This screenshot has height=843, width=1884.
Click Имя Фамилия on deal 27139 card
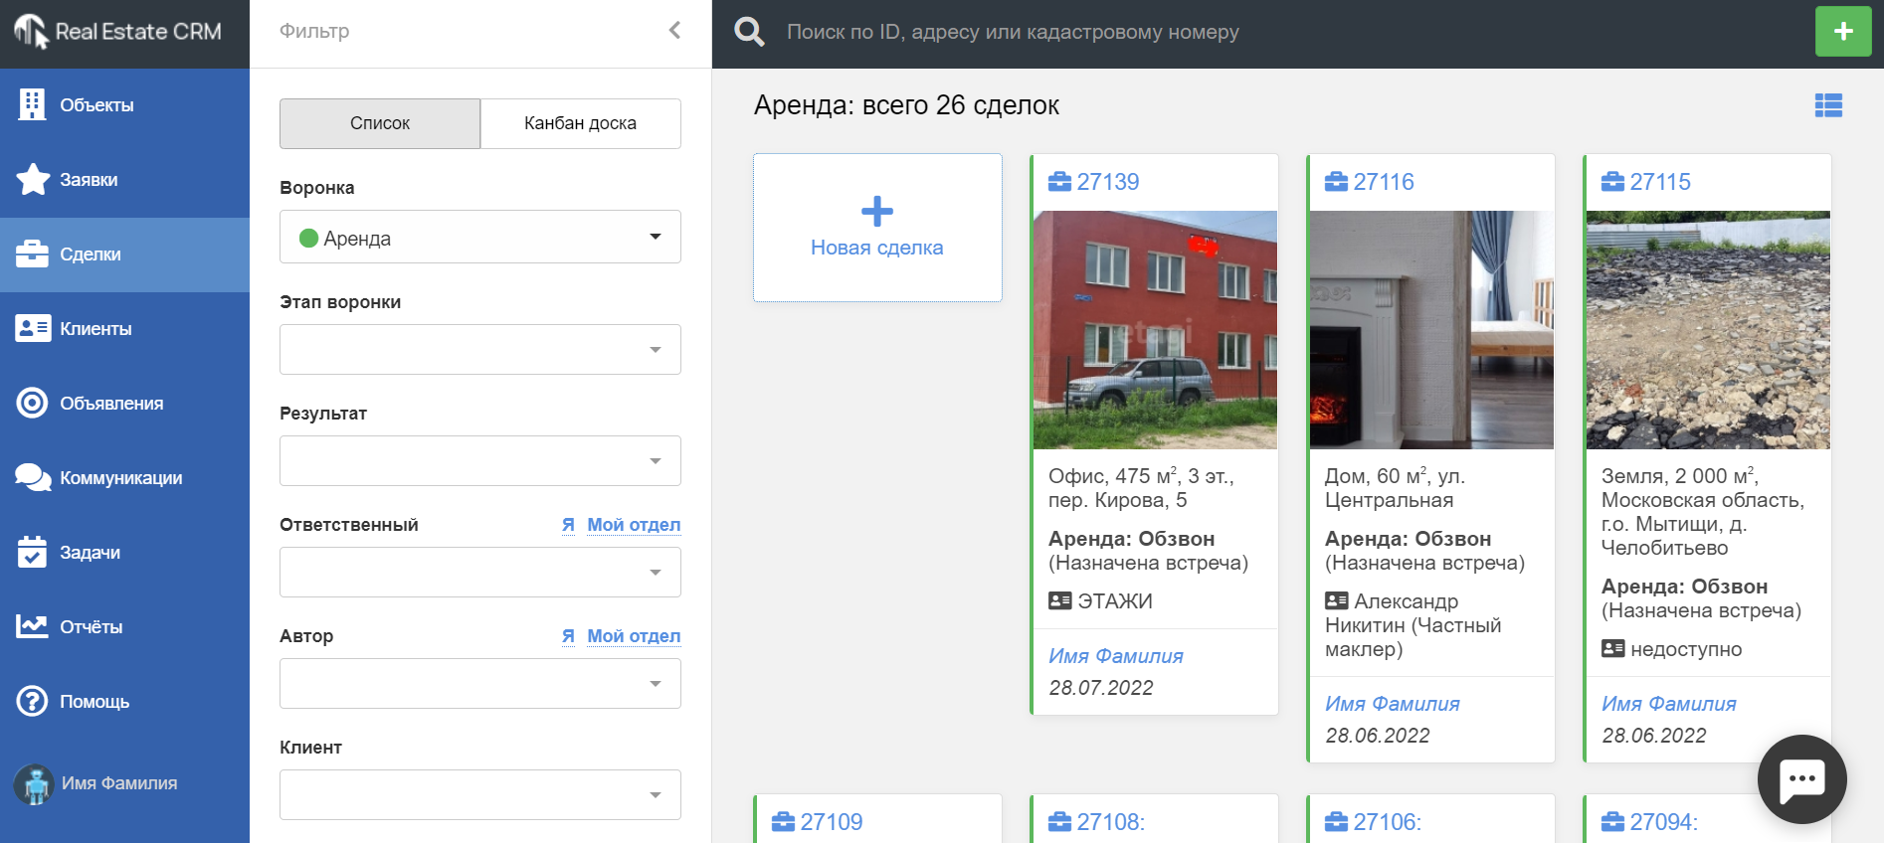click(x=1116, y=656)
